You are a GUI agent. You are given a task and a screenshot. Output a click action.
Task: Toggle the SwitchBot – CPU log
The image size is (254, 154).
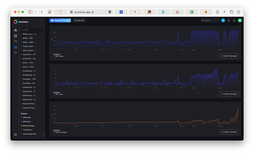(x=29, y=79)
